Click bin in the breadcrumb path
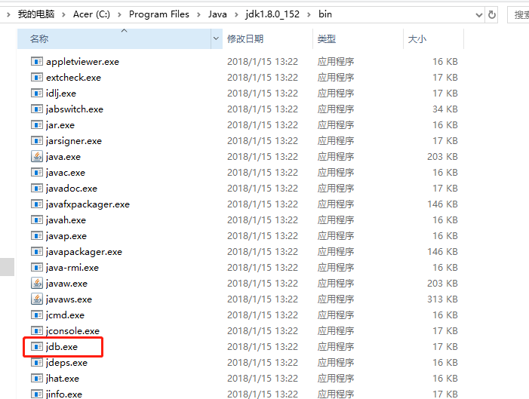This screenshot has height=399, width=529. coord(325,14)
